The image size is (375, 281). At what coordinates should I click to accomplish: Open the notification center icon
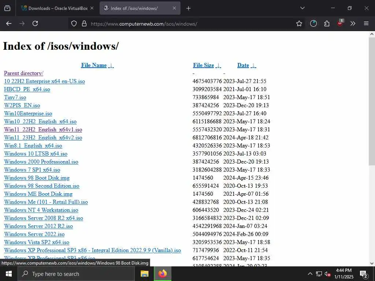point(364,274)
